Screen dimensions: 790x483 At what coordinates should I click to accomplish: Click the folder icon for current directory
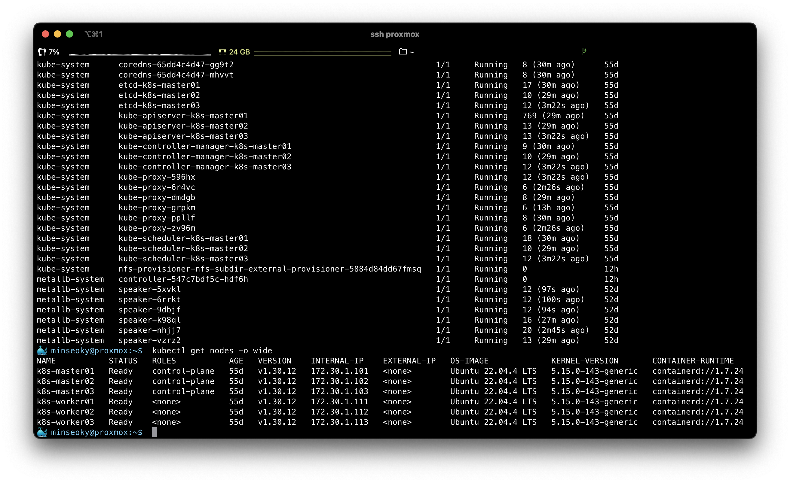click(x=403, y=52)
